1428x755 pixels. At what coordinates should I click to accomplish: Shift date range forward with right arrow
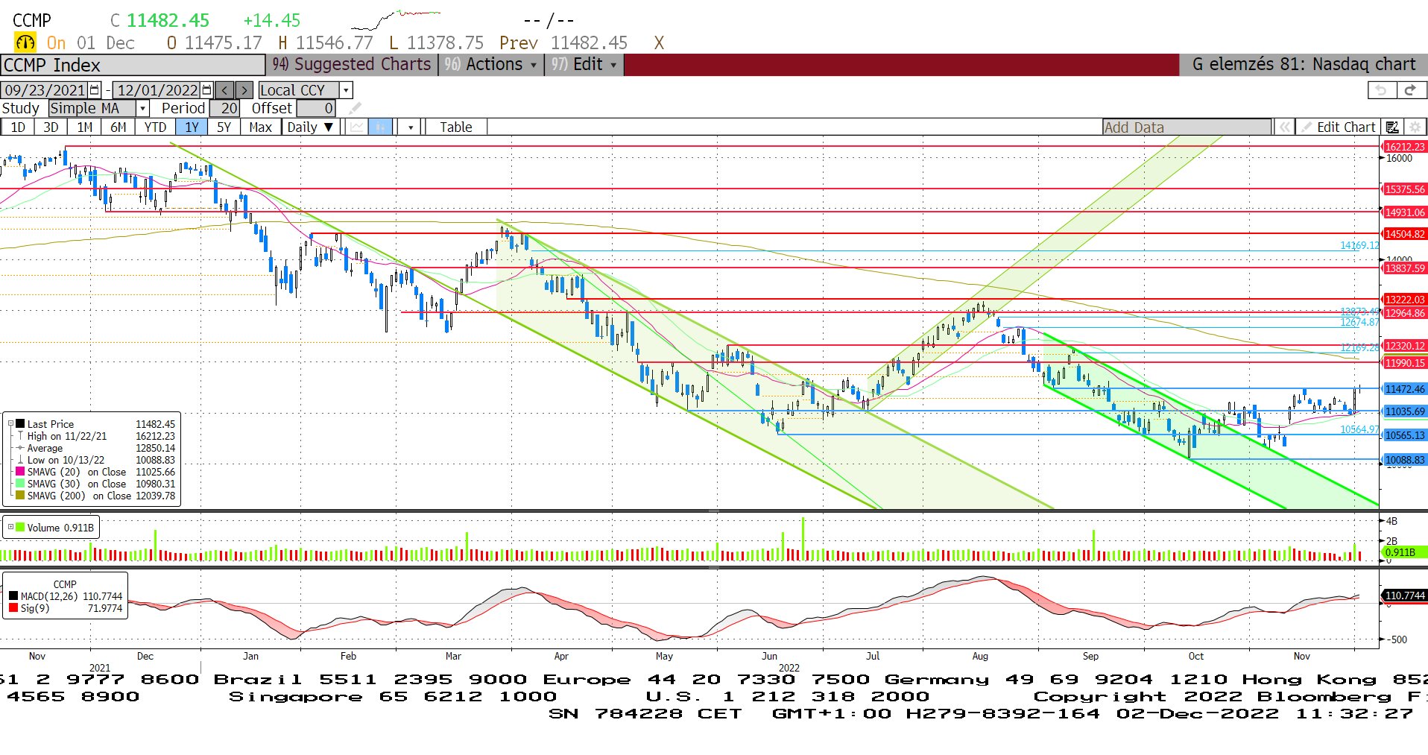pos(244,90)
